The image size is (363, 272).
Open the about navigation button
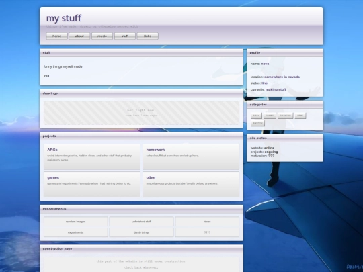tap(79, 36)
